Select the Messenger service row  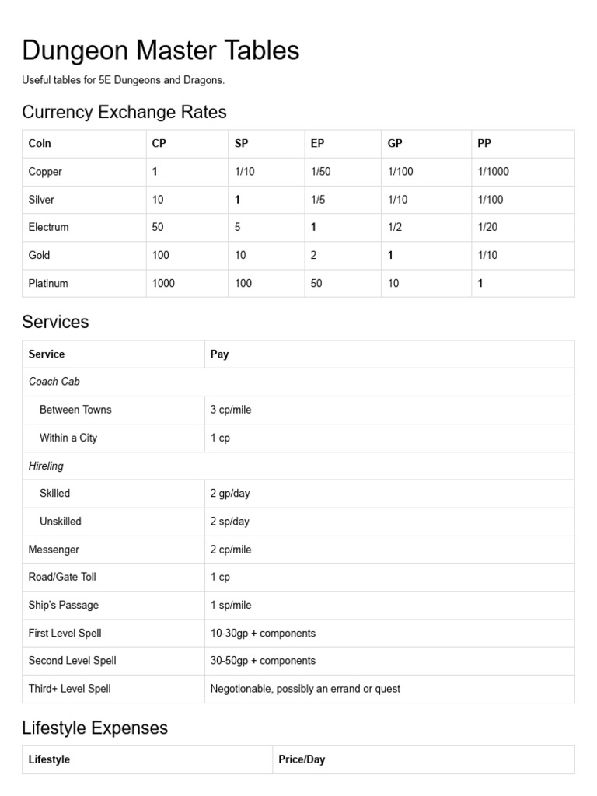pos(54,550)
